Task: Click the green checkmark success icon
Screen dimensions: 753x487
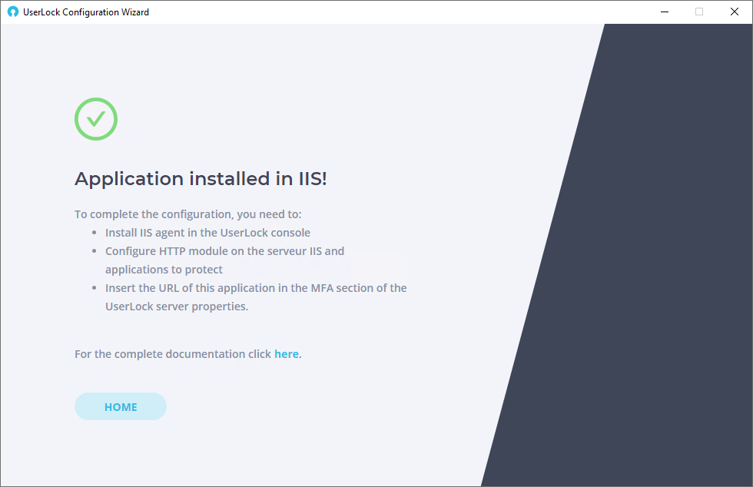Action: click(x=96, y=119)
